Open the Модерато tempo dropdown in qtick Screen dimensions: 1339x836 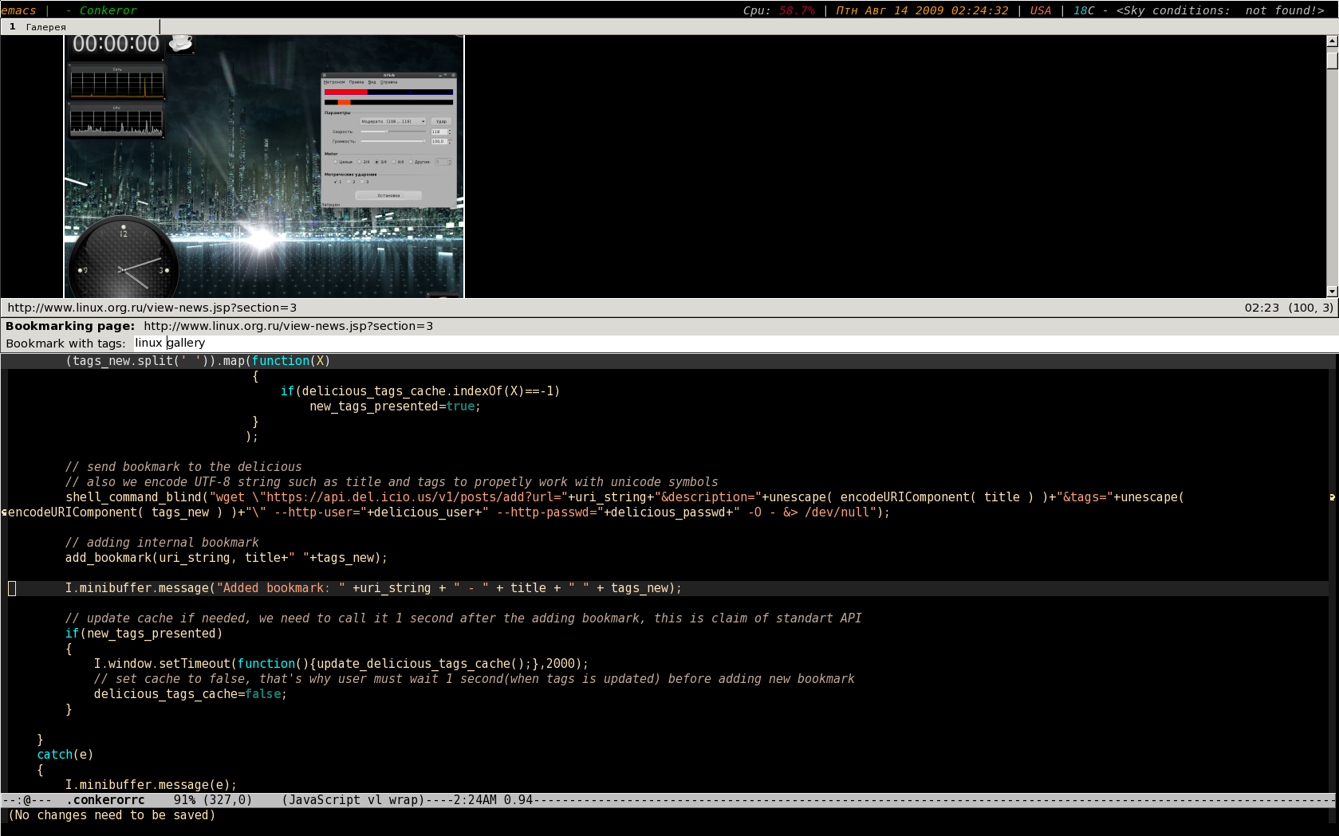(392, 121)
